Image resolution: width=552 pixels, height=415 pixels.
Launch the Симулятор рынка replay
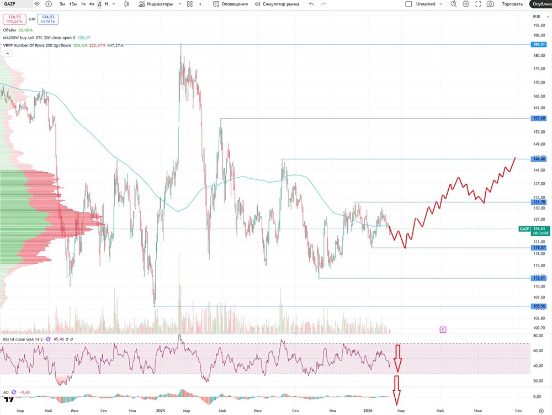coord(277,4)
